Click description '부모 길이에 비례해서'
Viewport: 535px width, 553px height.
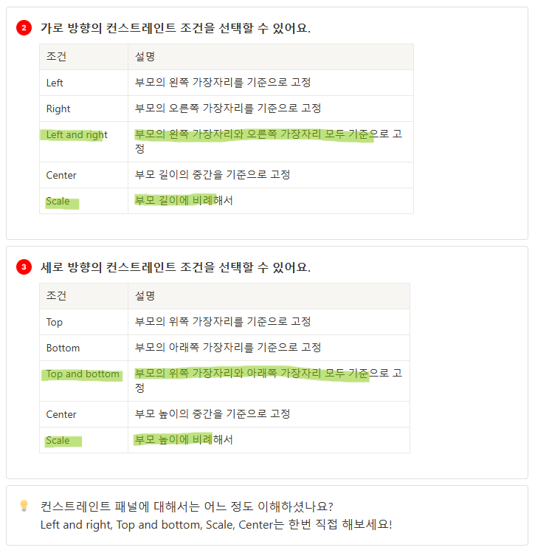coord(184,201)
